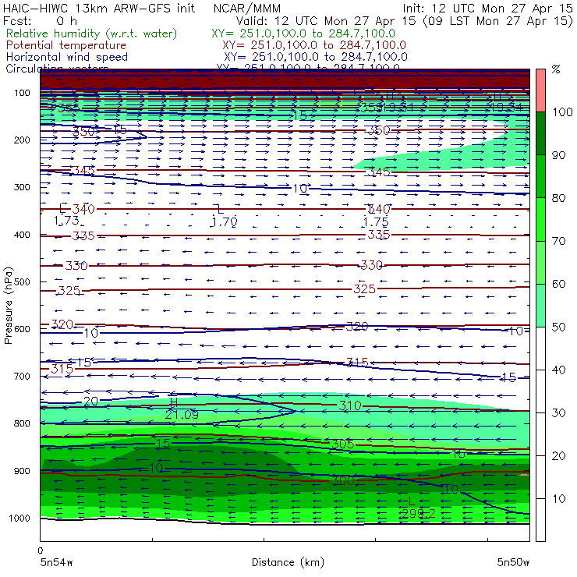
Task: Select the 'Init: 12 UTC Mon 27 Apr 15' text
Action: [x=487, y=8]
